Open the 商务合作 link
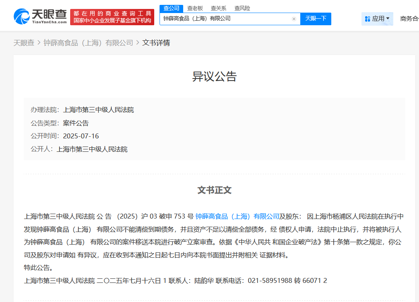Viewport: 419px width, 302px height. tap(409, 19)
